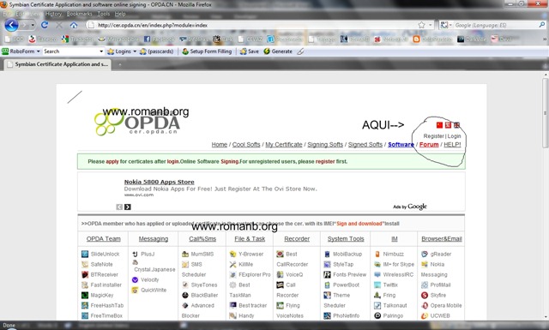Open Setup Form Filling in RoboForm toolbar
Screen dimensions: 549x330
pos(207,51)
